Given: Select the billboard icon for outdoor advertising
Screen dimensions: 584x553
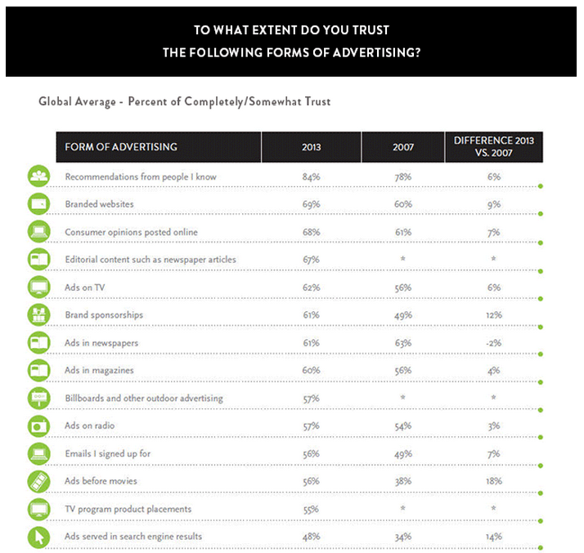Looking at the screenshot, I should coord(39,398).
